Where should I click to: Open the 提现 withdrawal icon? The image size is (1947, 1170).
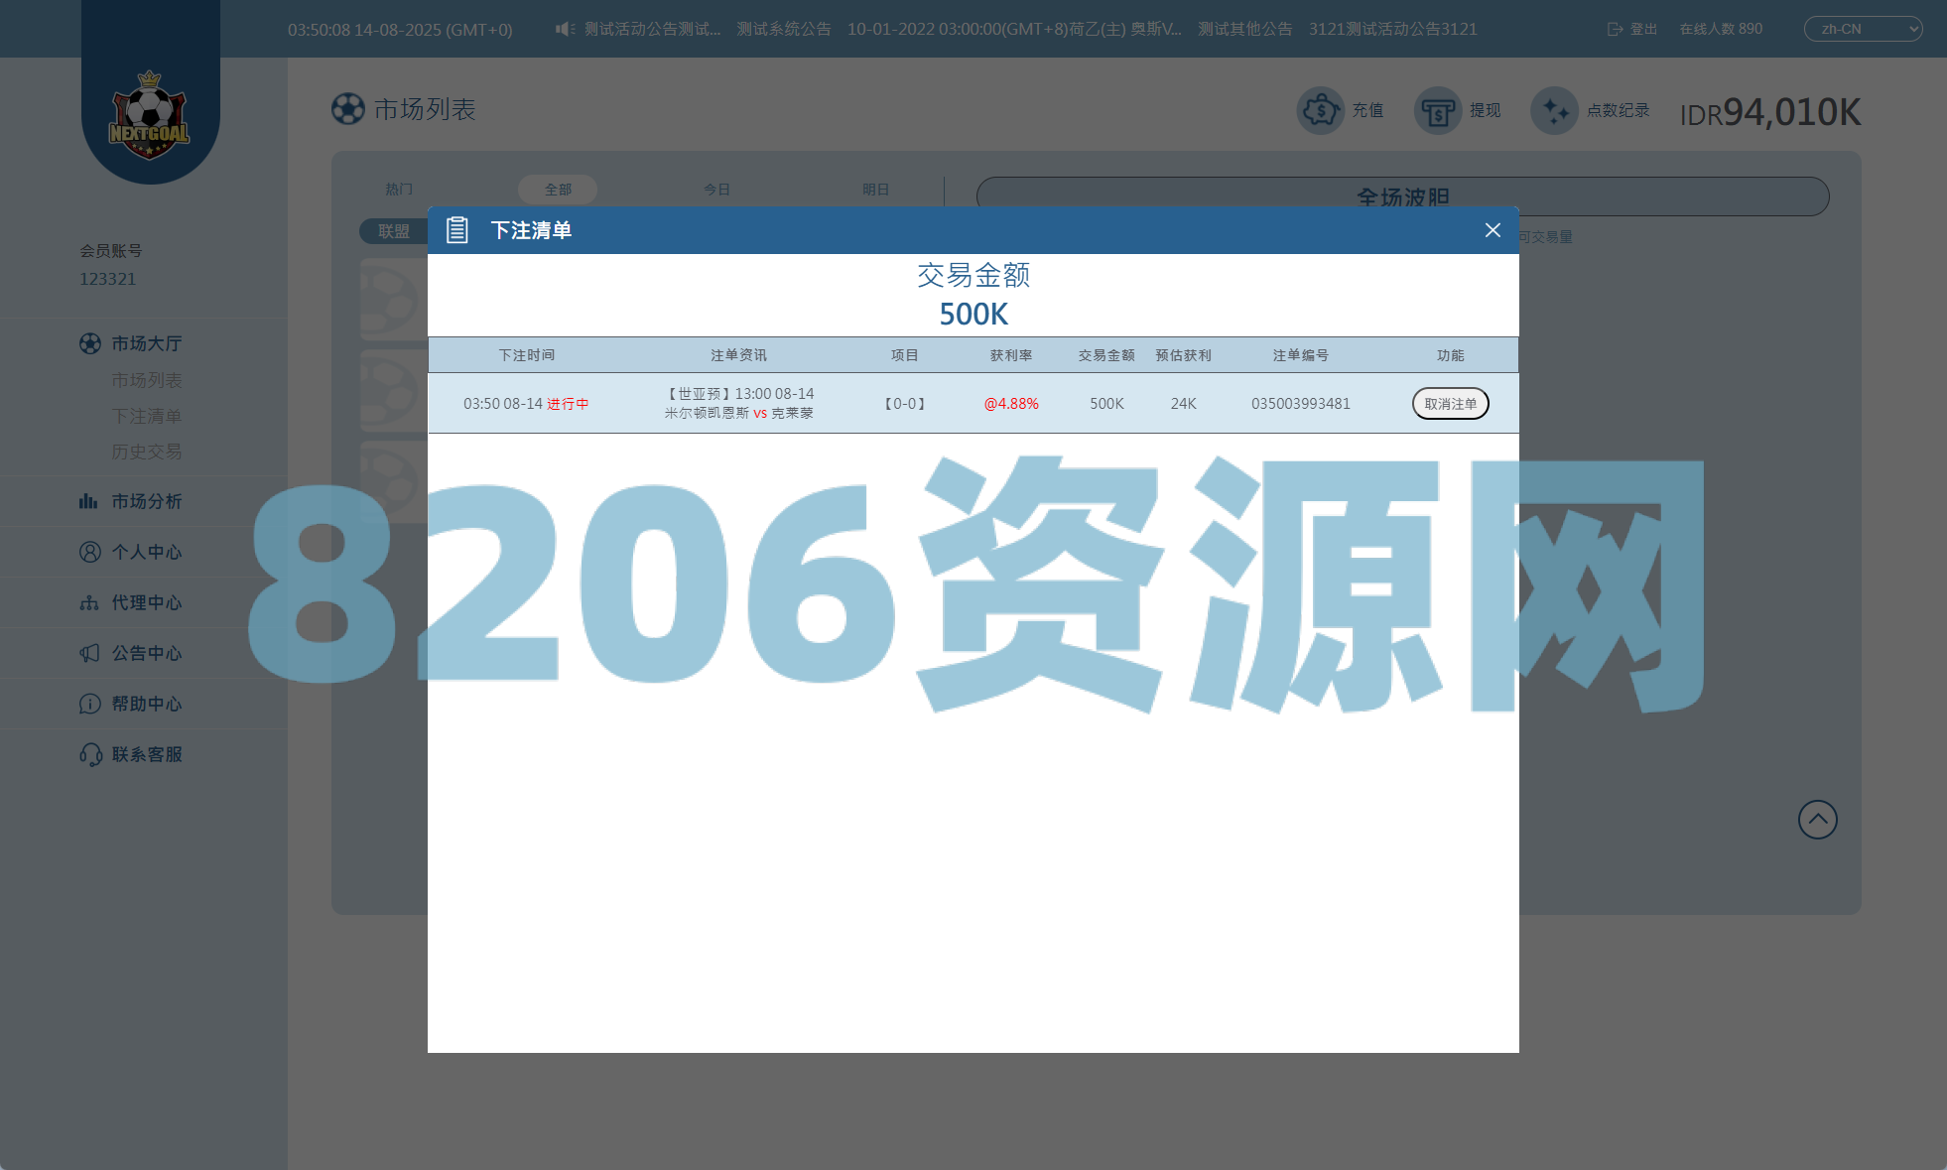[x=1438, y=110]
